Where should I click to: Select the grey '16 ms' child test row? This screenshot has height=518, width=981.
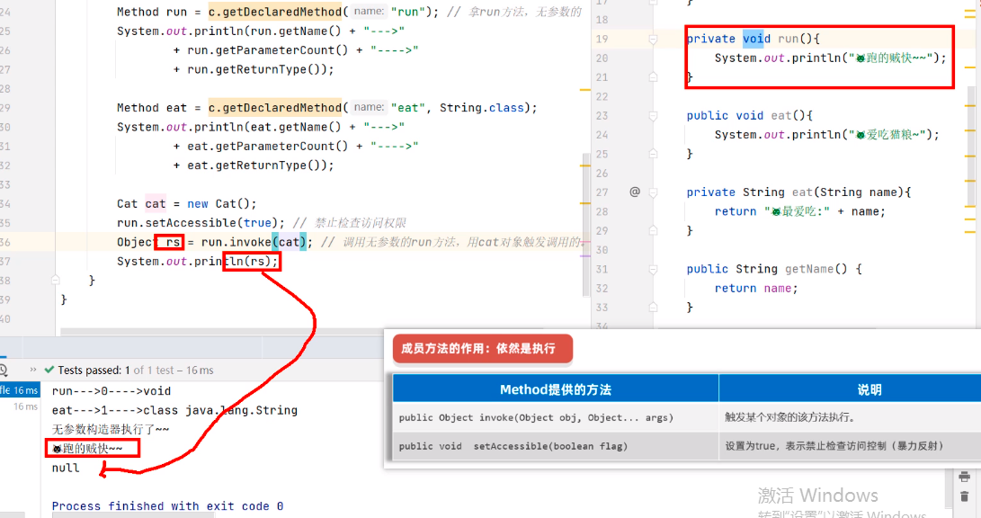(x=26, y=406)
